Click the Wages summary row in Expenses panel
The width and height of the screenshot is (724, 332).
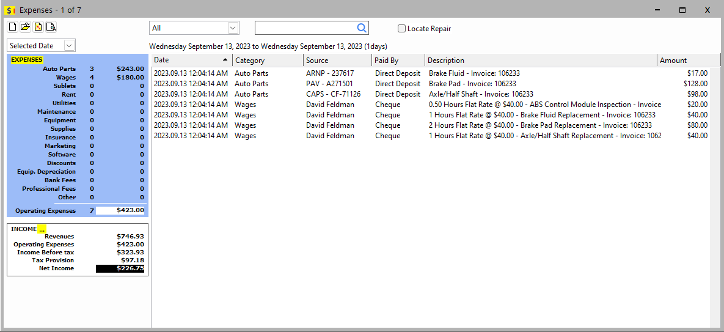click(x=78, y=77)
